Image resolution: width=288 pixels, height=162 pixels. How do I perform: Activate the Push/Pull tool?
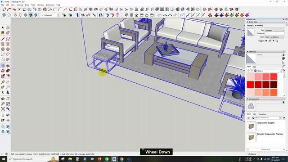point(8,66)
